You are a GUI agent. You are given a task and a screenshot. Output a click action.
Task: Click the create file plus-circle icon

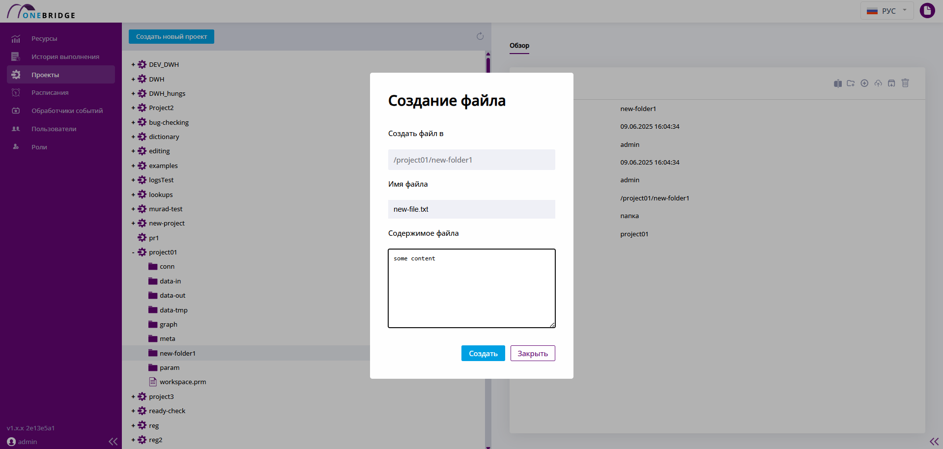point(864,84)
